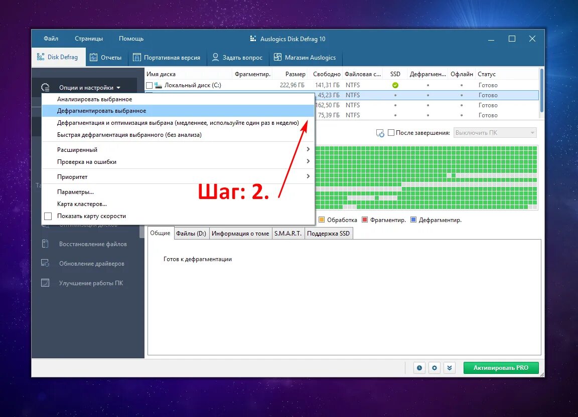This screenshot has height=417, width=578.
Task: Click the 222,96 ГБ size value
Action: 292,85
